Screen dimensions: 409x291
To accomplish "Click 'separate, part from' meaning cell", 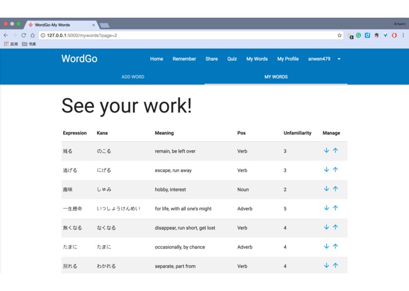I will [x=175, y=266].
